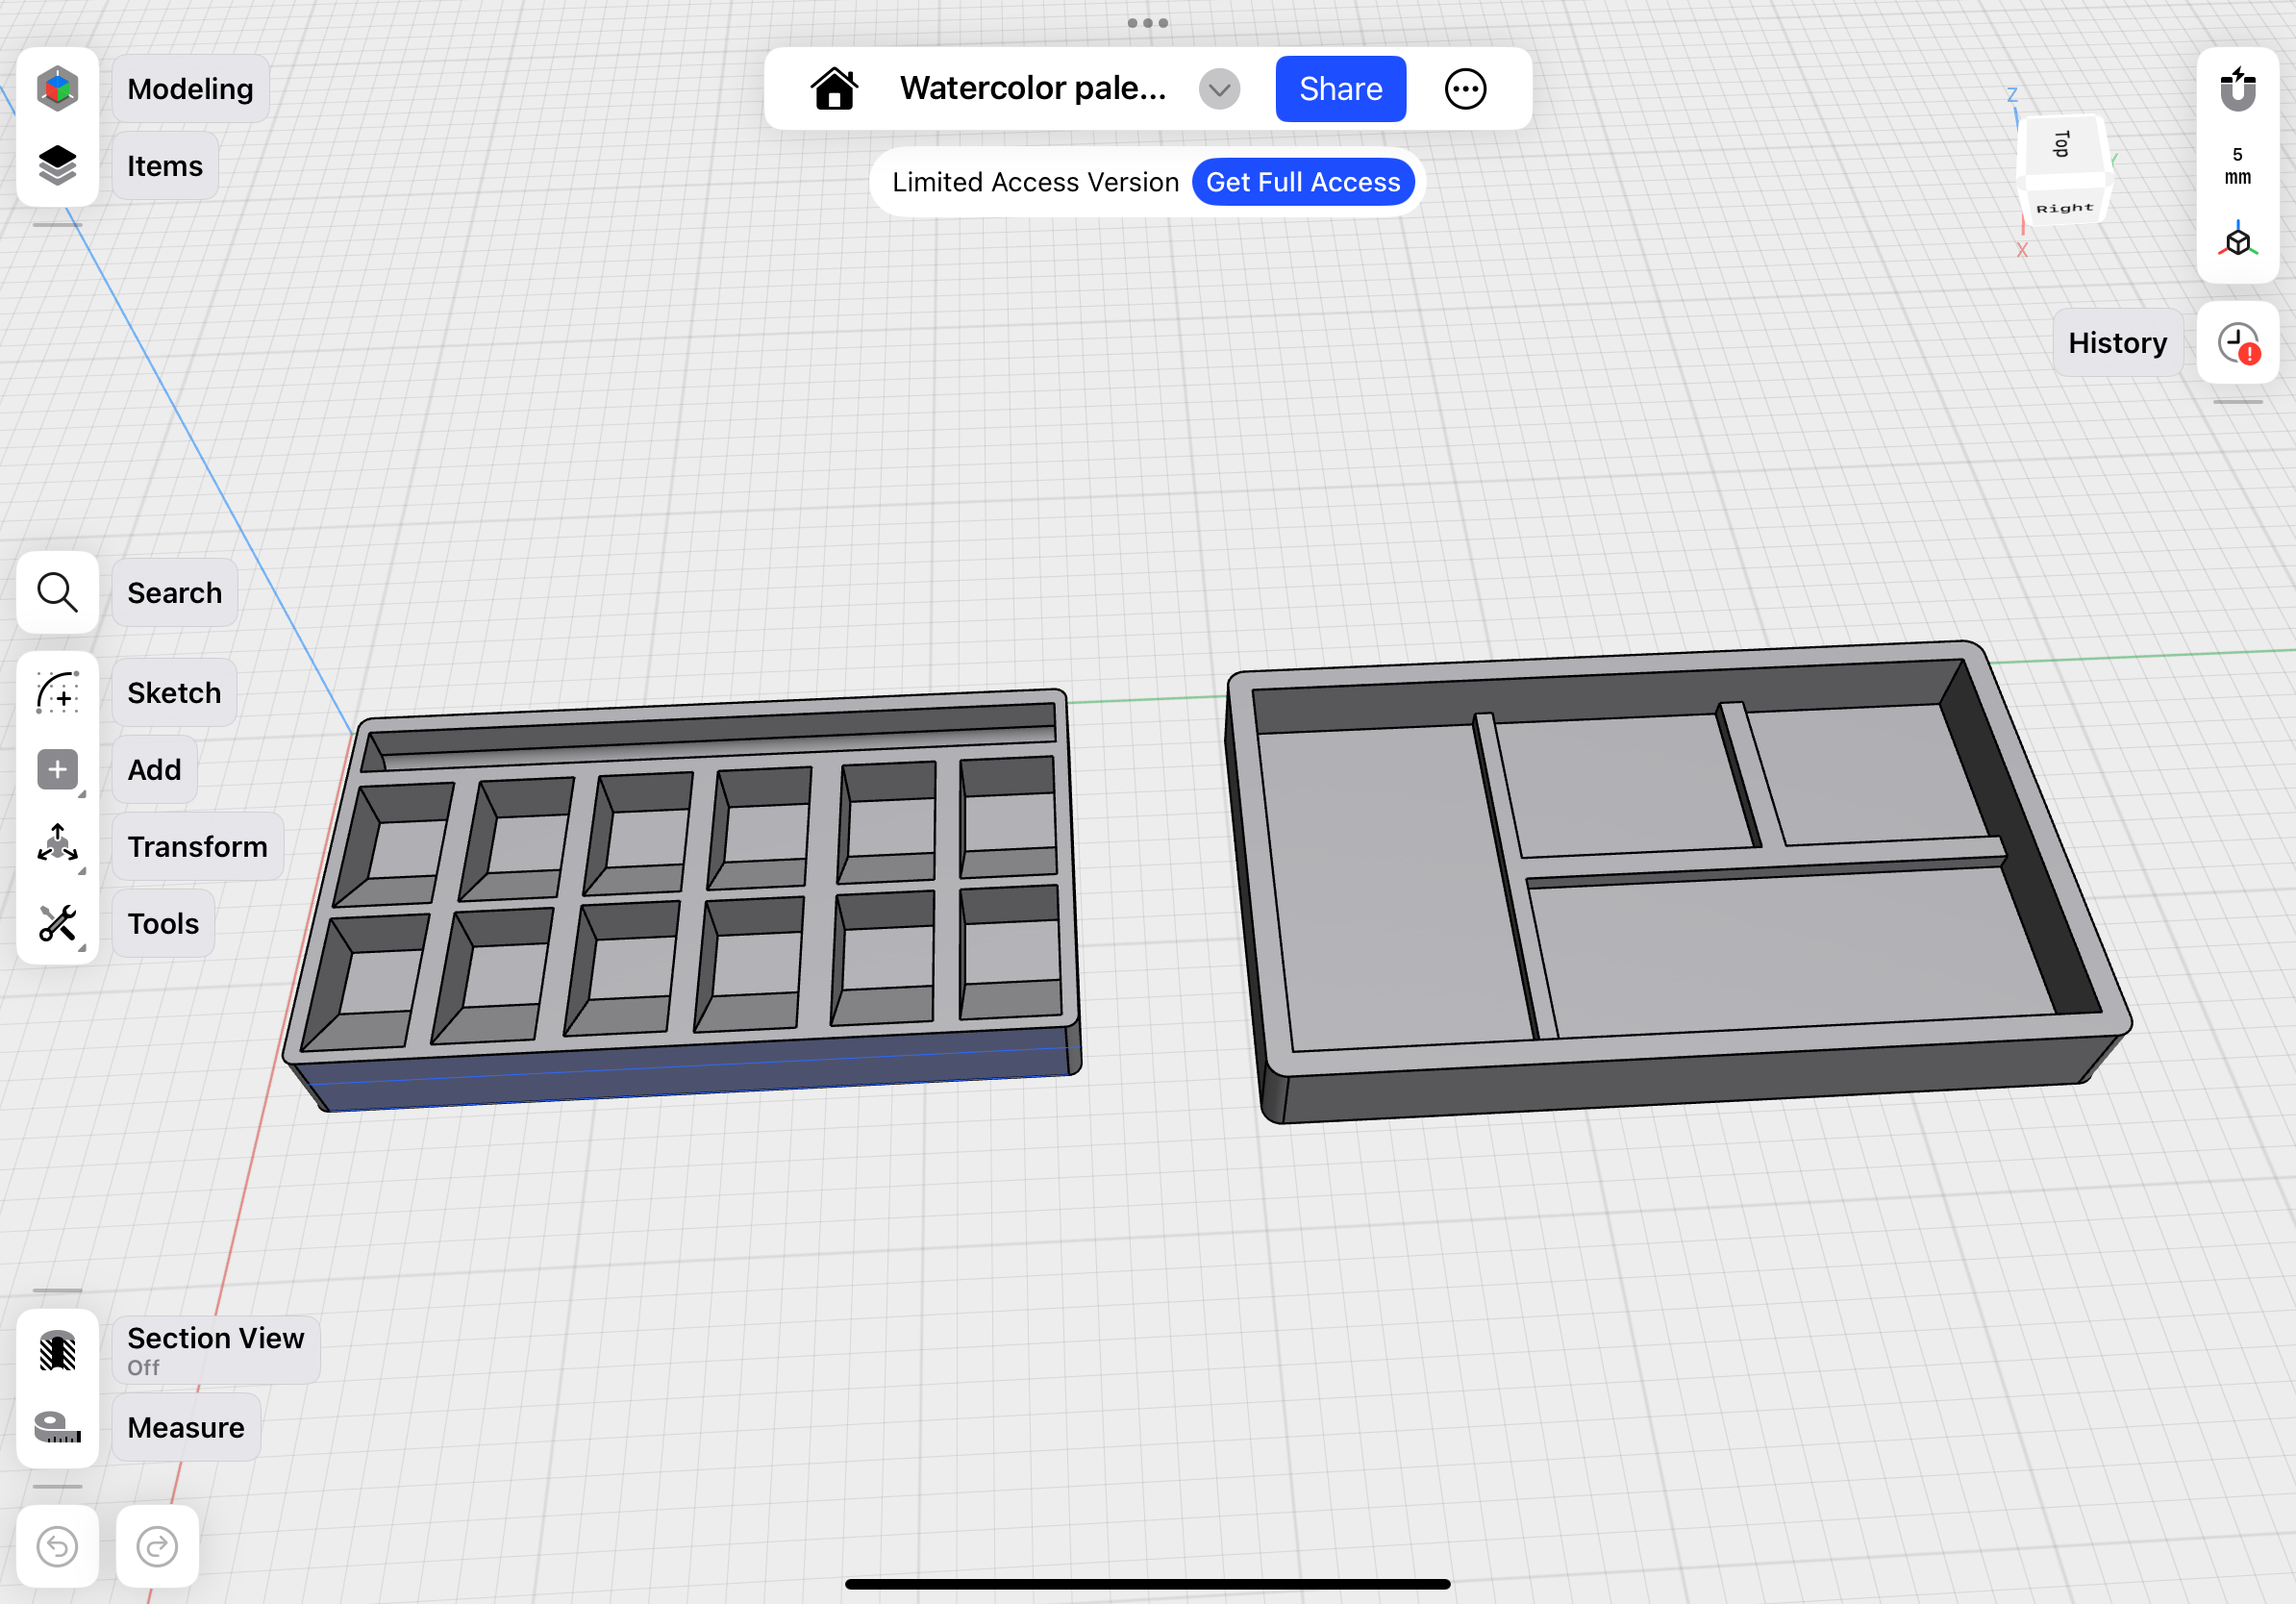
Task: Open the History panel clock icon
Action: (2237, 343)
